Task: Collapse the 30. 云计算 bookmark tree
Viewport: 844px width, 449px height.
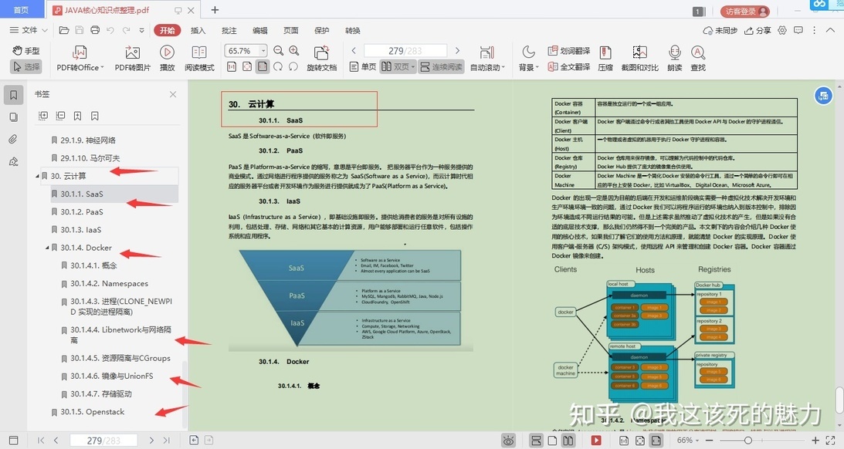Action: coord(38,177)
